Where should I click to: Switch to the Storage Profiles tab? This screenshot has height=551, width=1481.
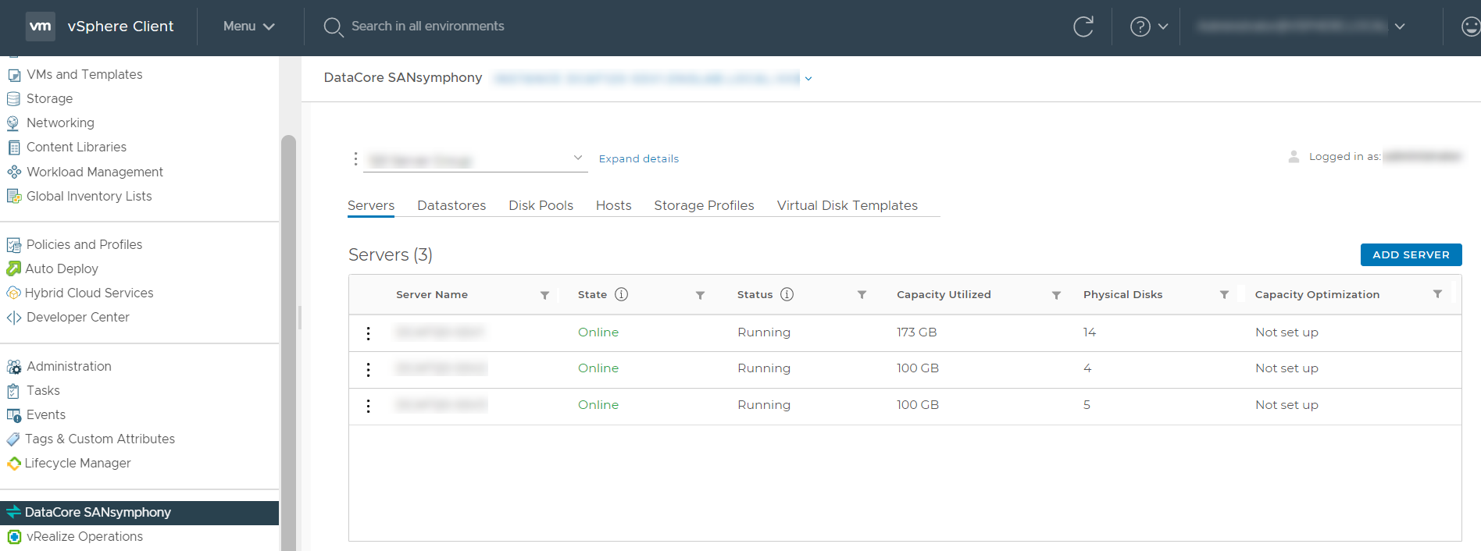[704, 206]
